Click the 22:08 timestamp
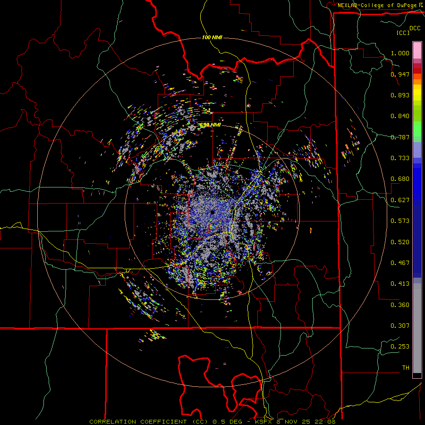The height and width of the screenshot is (425, 425). (x=325, y=422)
